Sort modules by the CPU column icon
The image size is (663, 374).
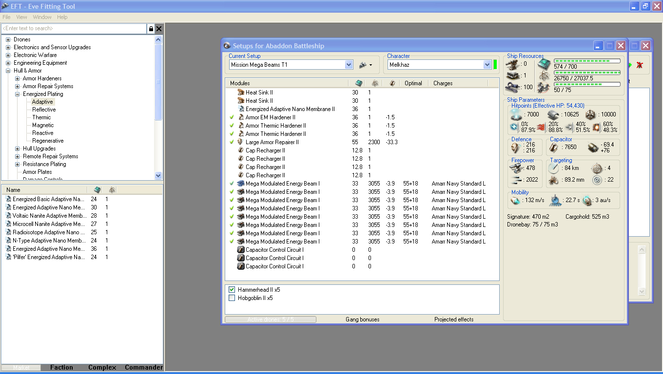tap(359, 83)
